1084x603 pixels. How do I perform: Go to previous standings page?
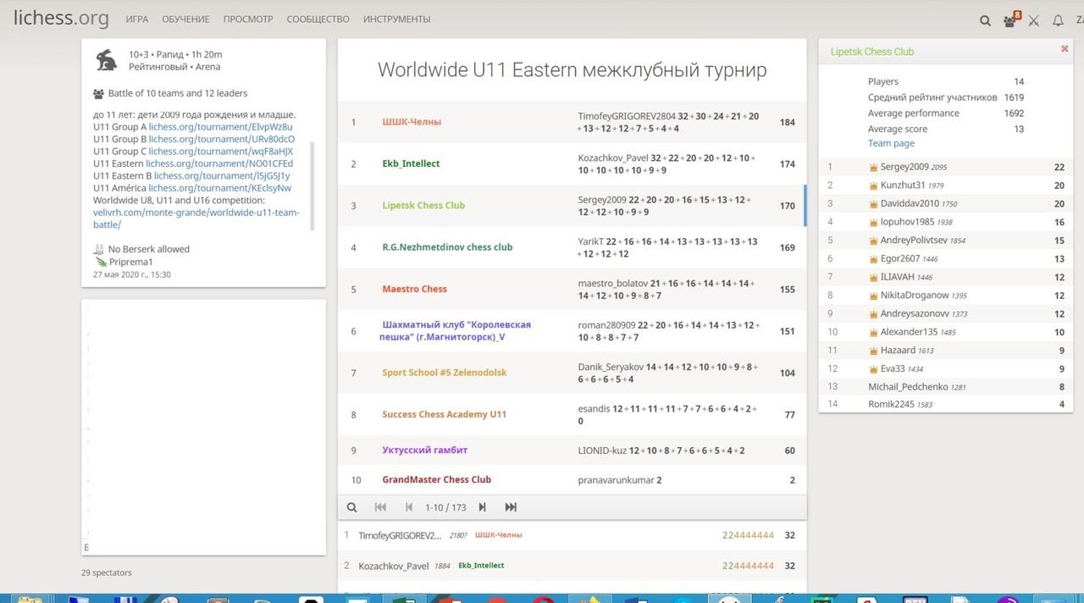click(x=409, y=507)
